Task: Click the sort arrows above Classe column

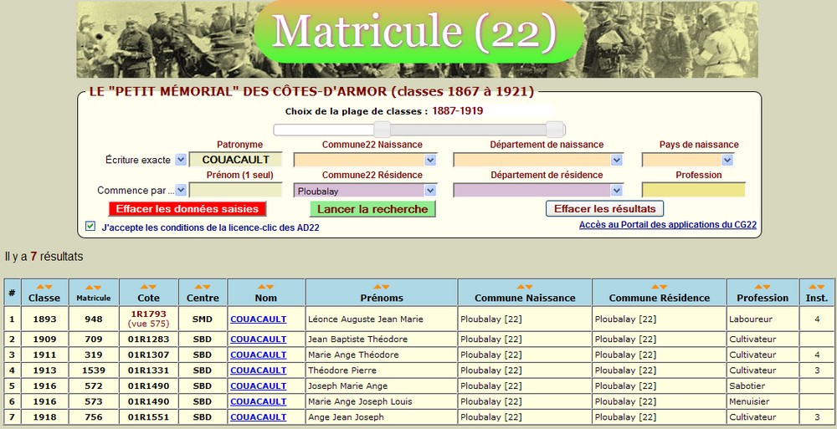Action: click(44, 287)
